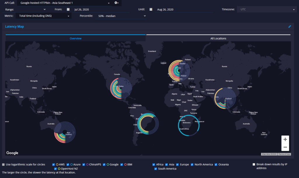Select the South Africa latency circle

[189, 126]
